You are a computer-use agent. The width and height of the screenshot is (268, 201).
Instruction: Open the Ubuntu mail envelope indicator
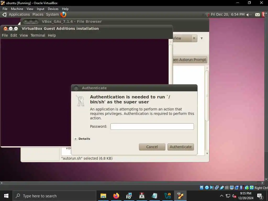tap(258, 15)
